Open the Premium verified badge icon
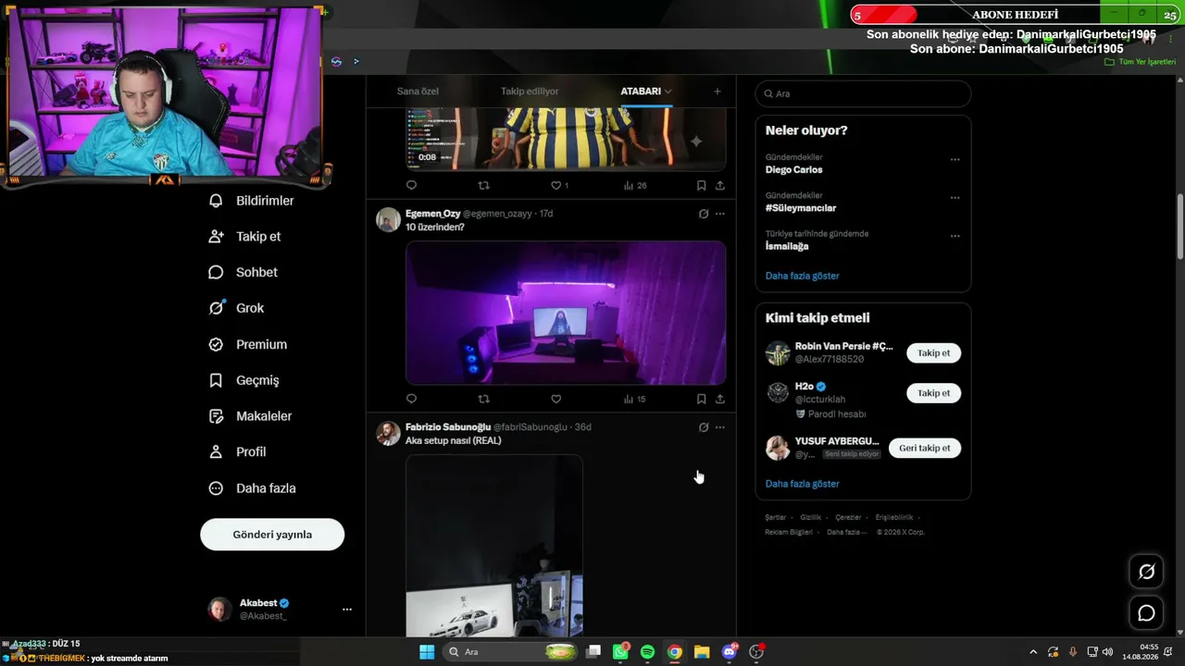Screen dimensions: 1185x666 [216, 344]
